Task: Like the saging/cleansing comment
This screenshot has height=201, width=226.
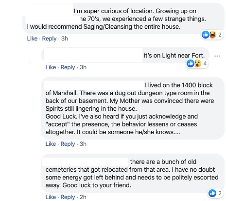Action: click(32, 39)
